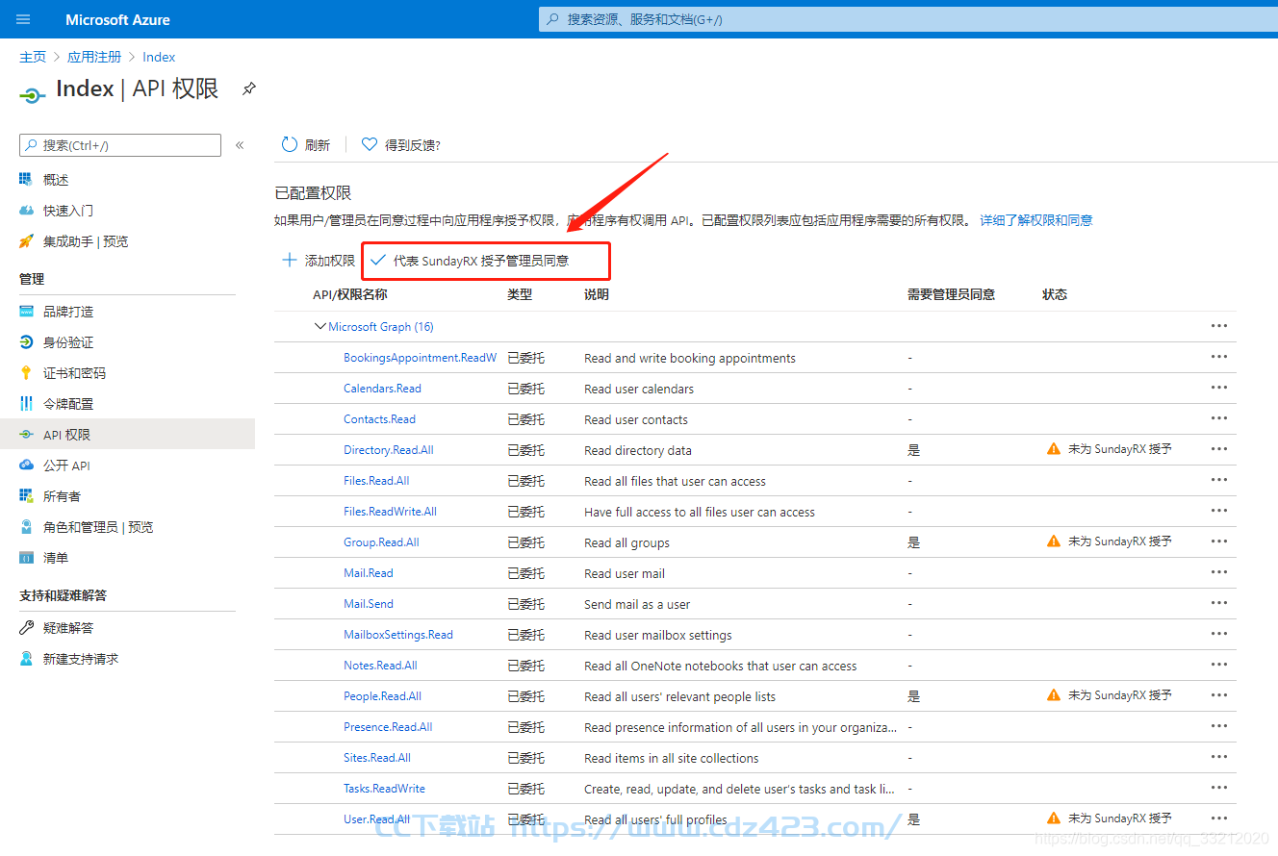
Task: Open 详细了解权限和同意 link
Action: click(1036, 220)
